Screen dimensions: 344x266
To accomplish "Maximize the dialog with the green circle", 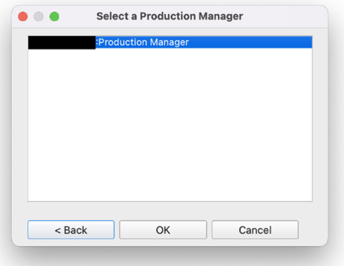I will (x=55, y=17).
